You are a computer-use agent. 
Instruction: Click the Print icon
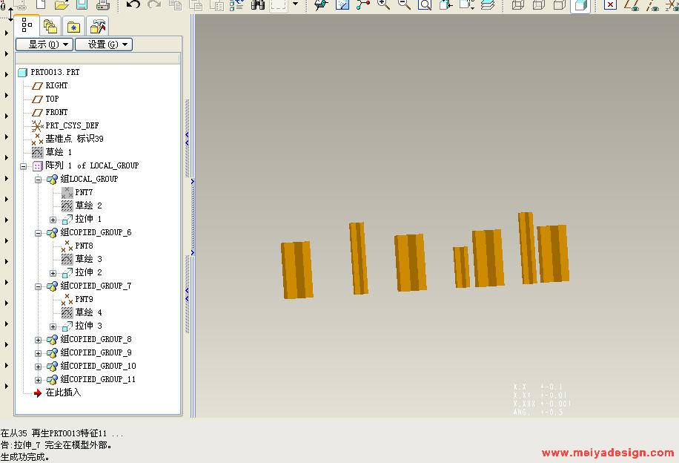coord(102,5)
